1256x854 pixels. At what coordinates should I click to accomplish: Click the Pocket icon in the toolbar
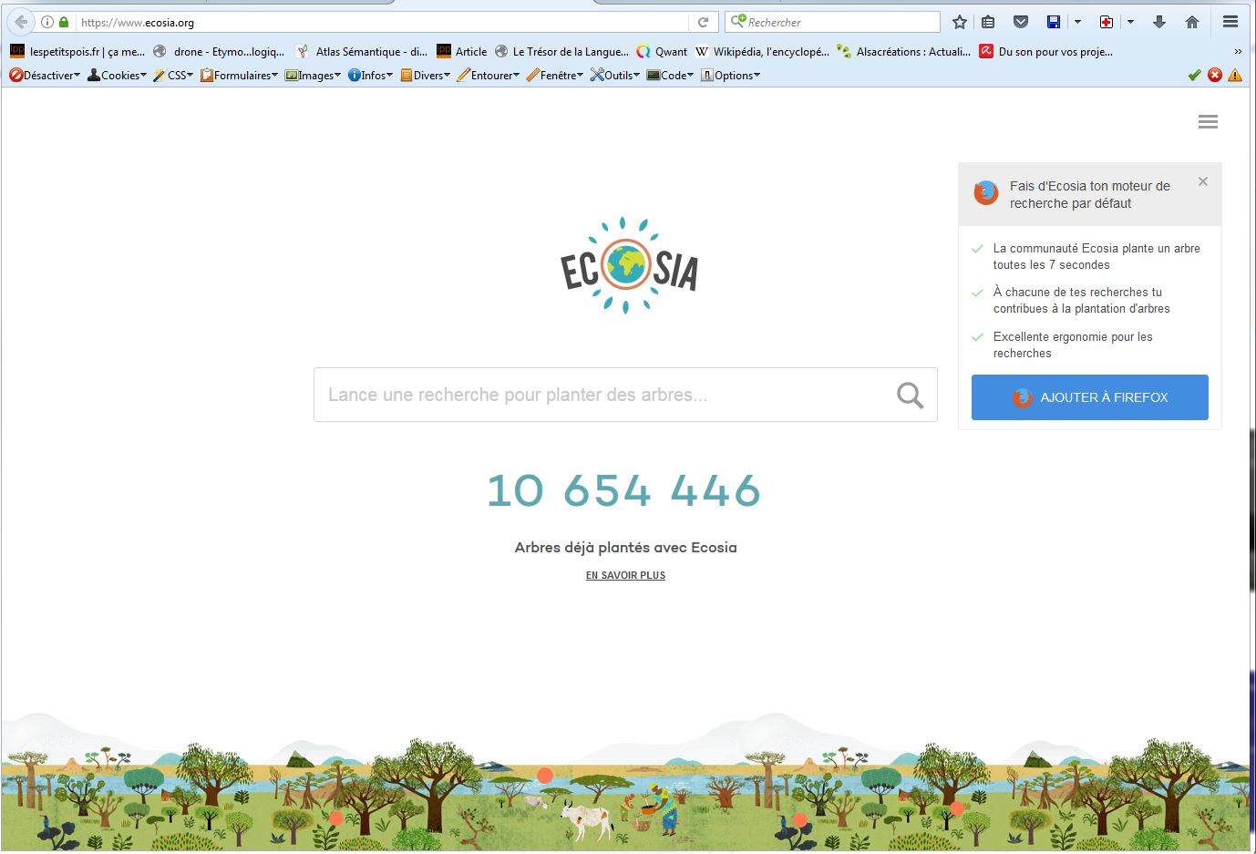coord(1021,23)
